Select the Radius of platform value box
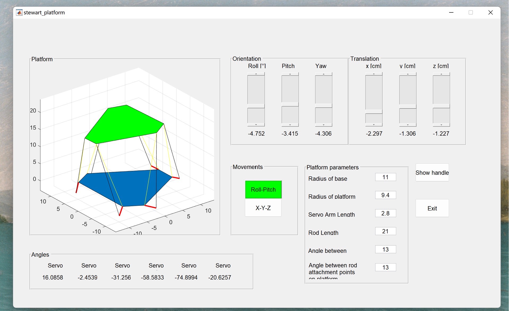This screenshot has height=311, width=509. tap(385, 195)
